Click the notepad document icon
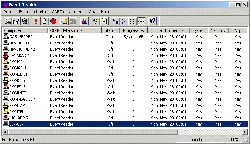The width and height of the screenshot is (250, 144). coord(105,21)
